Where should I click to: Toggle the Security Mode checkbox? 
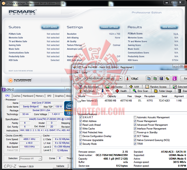(81, 144)
